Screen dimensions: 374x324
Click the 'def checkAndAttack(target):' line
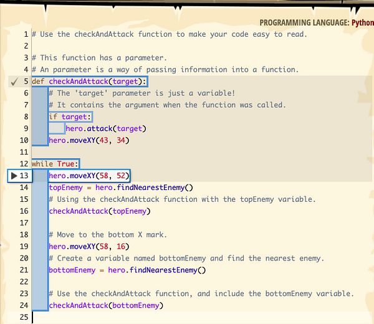click(89, 82)
